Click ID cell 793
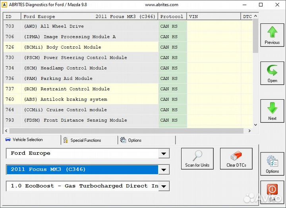The height and width of the screenshot is (208, 286). [x=12, y=120]
